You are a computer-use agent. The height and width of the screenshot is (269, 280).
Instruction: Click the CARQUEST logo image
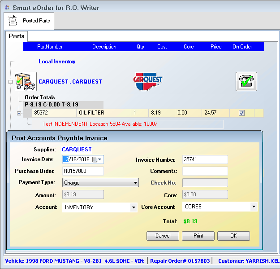[148, 80]
